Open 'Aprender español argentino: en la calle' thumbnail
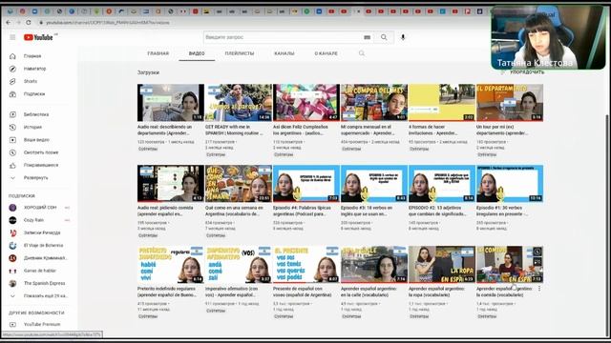 point(374,265)
